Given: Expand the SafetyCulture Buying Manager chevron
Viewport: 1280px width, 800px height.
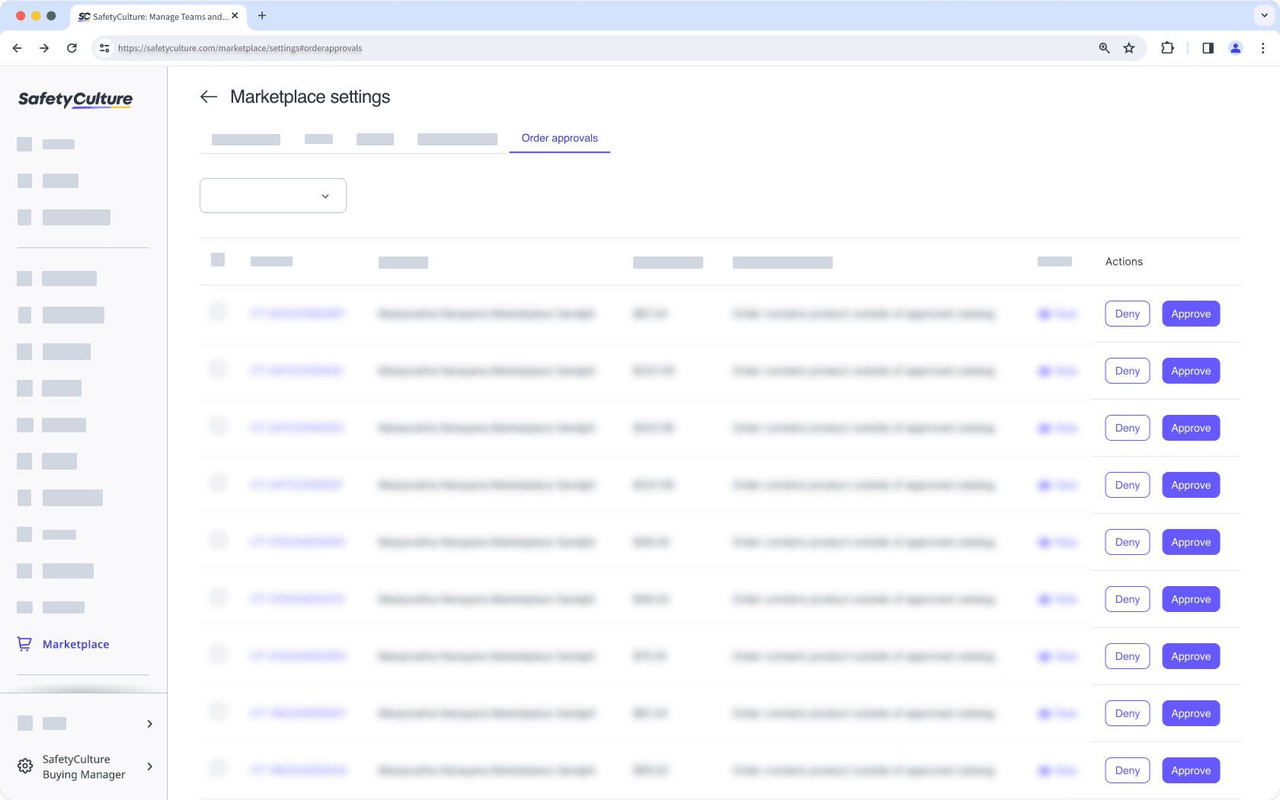Looking at the screenshot, I should pyautogui.click(x=149, y=767).
